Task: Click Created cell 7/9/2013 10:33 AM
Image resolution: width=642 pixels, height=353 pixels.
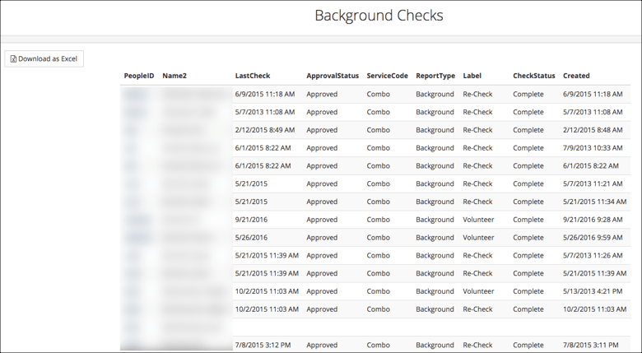Action: [593, 148]
